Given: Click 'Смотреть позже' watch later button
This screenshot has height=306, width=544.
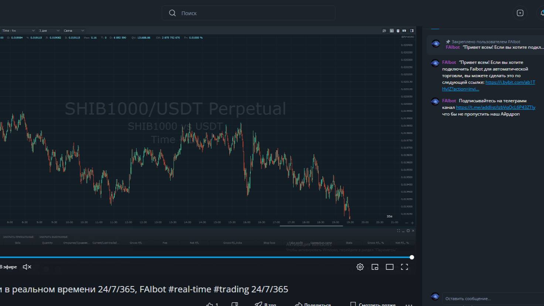Looking at the screenshot, I should point(373,304).
